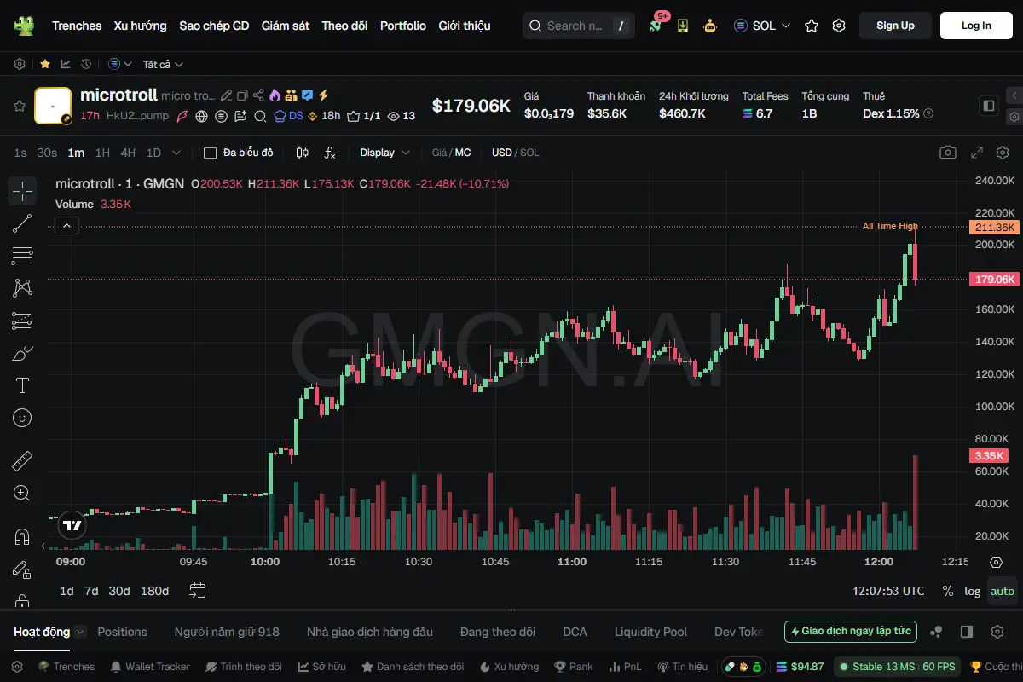Switch price display to Giá

439,153
